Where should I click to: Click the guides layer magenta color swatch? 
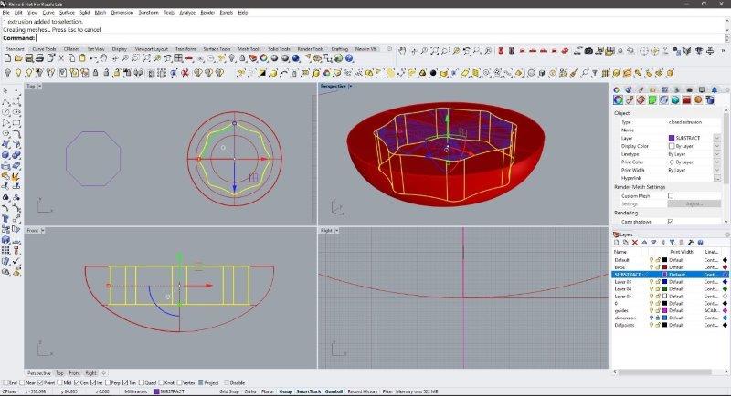[x=665, y=310]
